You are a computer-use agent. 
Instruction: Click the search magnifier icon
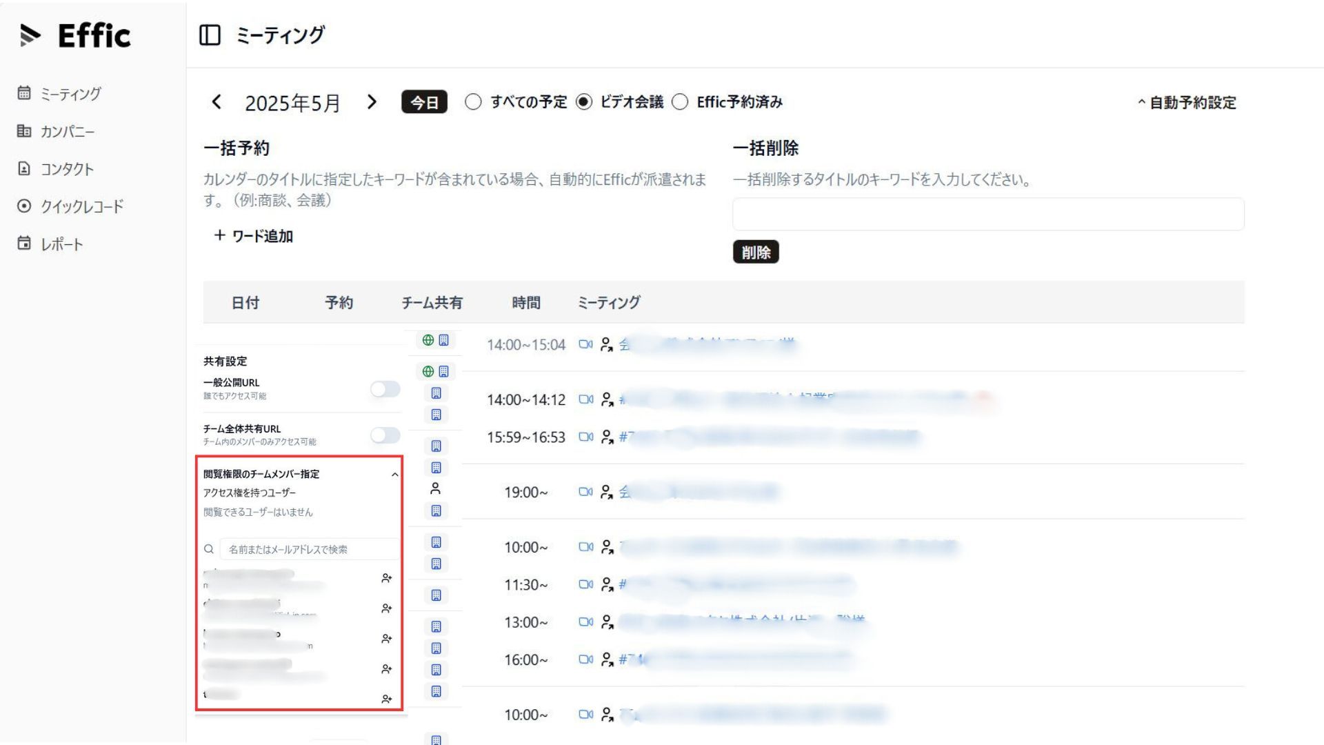pyautogui.click(x=209, y=549)
